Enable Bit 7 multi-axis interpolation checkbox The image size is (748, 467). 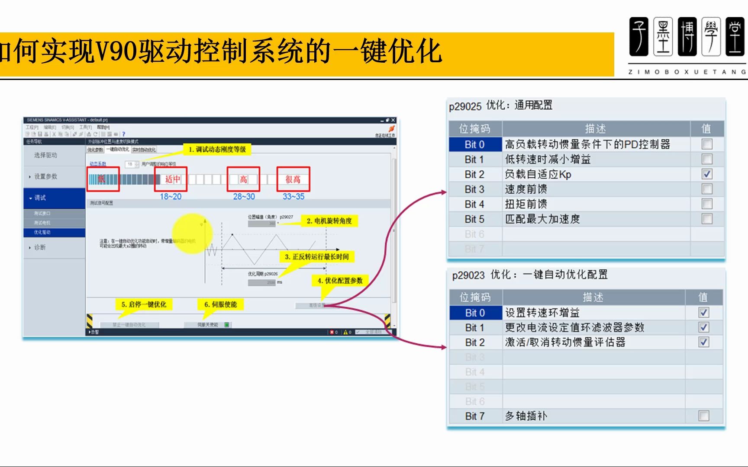point(704,416)
